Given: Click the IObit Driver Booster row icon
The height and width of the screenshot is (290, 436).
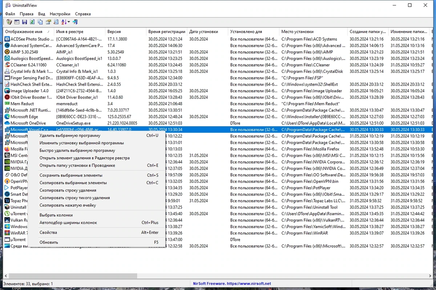Looking at the screenshot, I should coord(7,97).
